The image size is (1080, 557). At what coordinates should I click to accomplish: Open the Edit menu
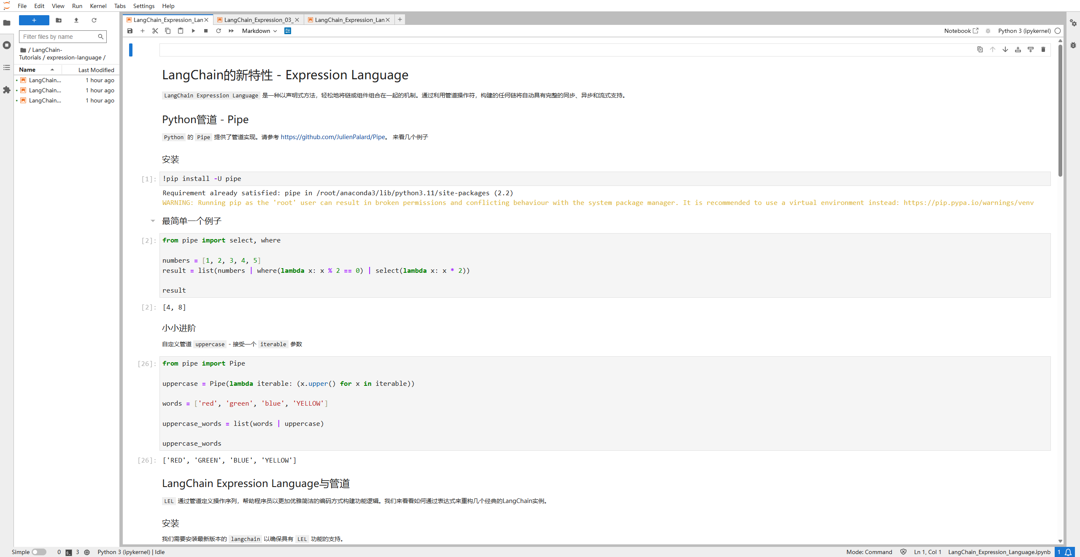39,6
